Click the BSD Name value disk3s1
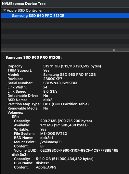The image size is (129, 174). pos(47,138)
